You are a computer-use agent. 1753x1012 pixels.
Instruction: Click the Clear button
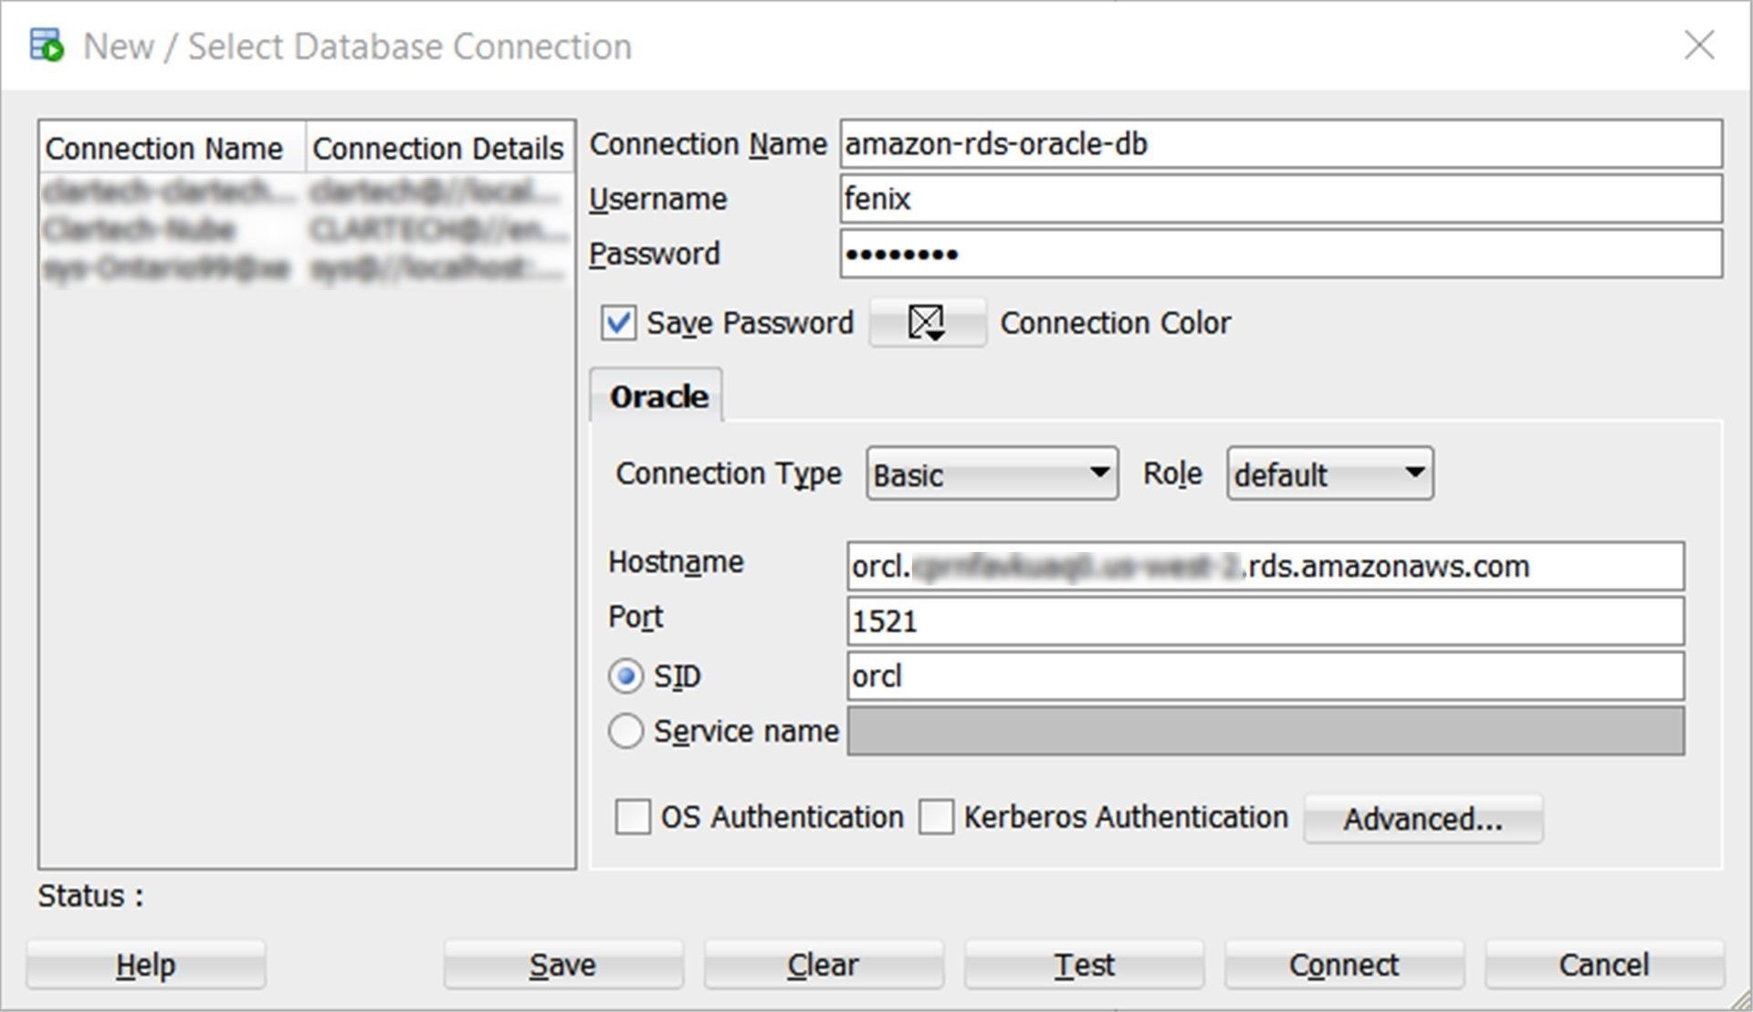[824, 965]
